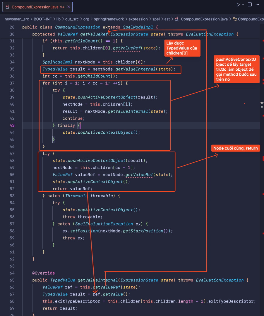Open the newsman_src breadcrumb folder
Screen dimensions: 264x316
coord(16,19)
